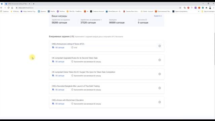Click reward coin icon in Upgraded Rules task
This screenshot has width=215, height=121.
click(53, 62)
